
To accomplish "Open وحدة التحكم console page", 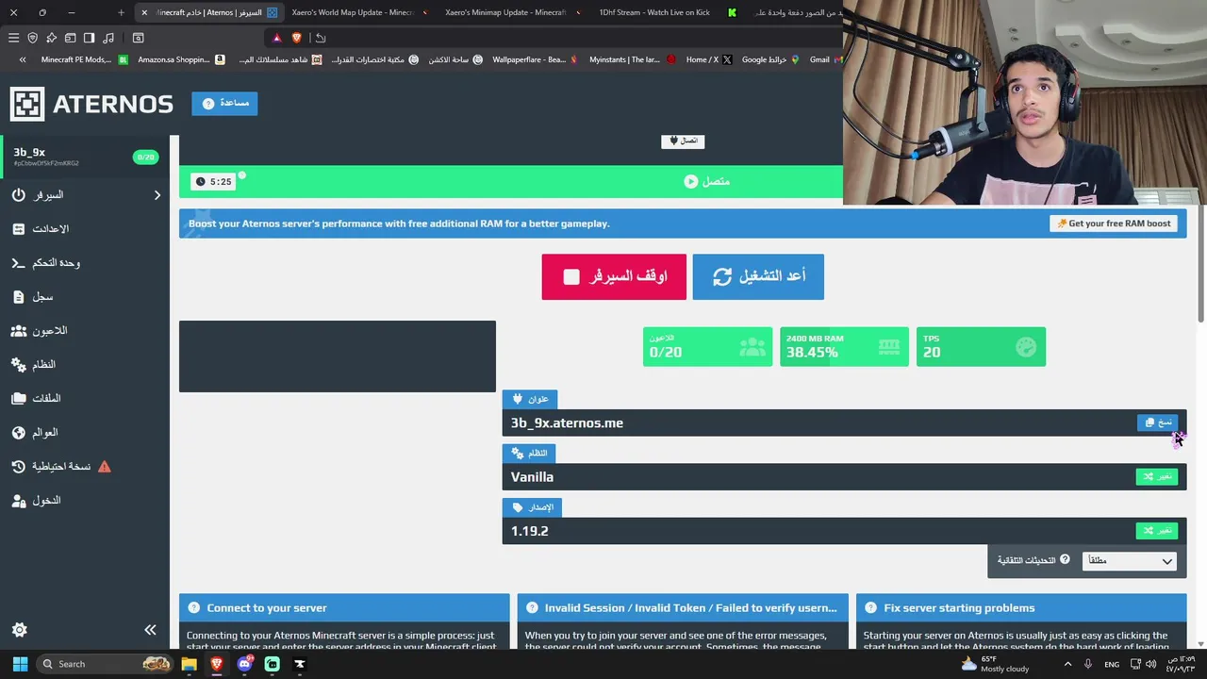I will pos(85,263).
